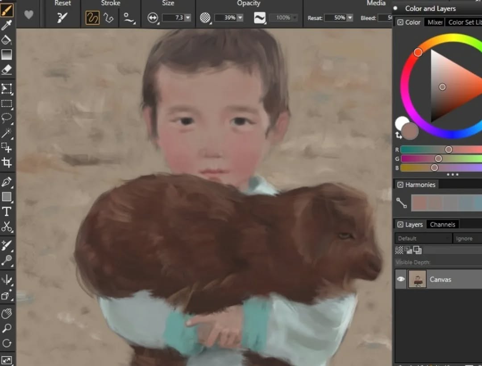The height and width of the screenshot is (366, 482).
Task: Select the Lasso selection tool
Action: point(7,118)
